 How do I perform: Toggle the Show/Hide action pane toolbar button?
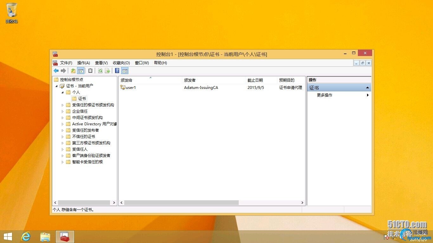pyautogui.click(x=125, y=71)
